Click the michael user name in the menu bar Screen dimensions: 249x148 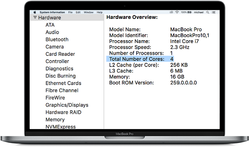click(x=198, y=12)
